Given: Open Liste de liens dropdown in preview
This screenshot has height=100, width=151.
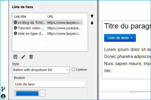Looking at the screenshot, I should [x=120, y=38].
